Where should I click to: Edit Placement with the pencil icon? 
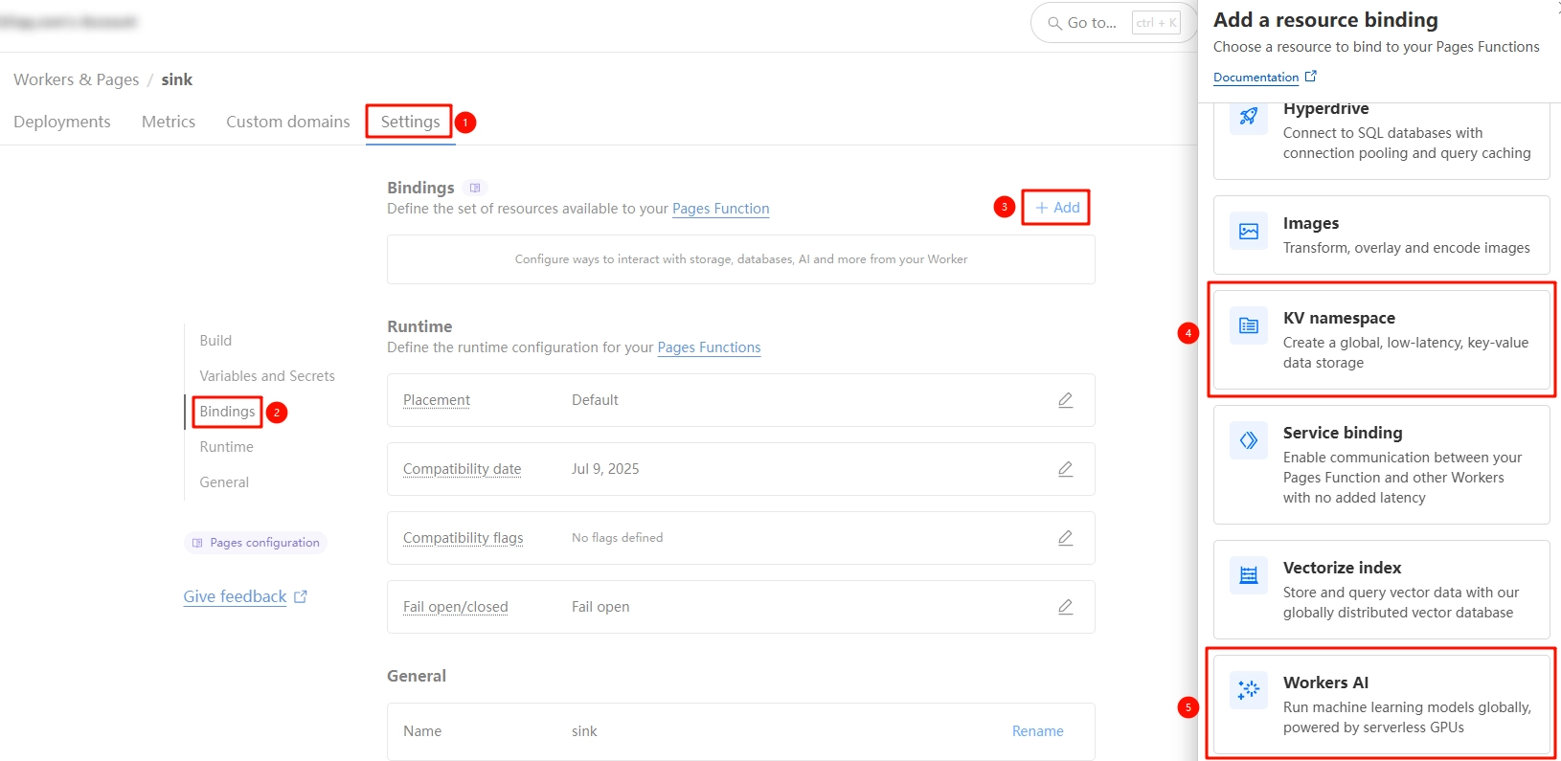(1065, 400)
